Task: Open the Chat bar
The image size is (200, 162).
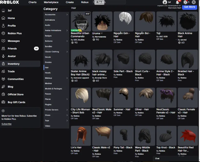Action: [175, 158]
